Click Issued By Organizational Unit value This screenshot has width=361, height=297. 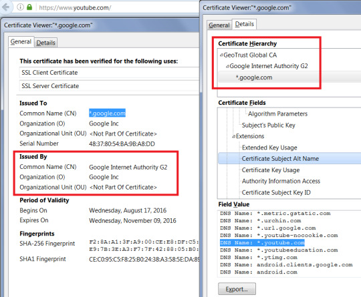(x=123, y=188)
